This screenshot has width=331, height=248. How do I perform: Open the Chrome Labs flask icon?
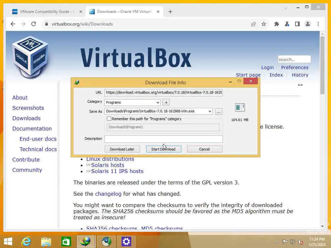tap(287, 24)
